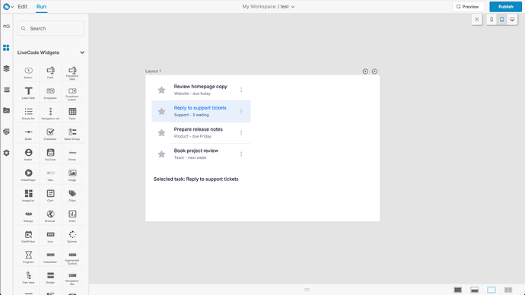The height and width of the screenshot is (295, 525).
Task: Open the widgets palette sidebar tab
Action: coord(6,47)
